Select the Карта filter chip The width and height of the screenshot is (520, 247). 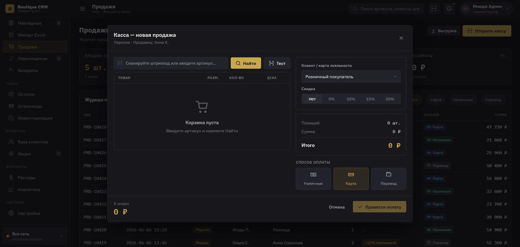[435, 100]
